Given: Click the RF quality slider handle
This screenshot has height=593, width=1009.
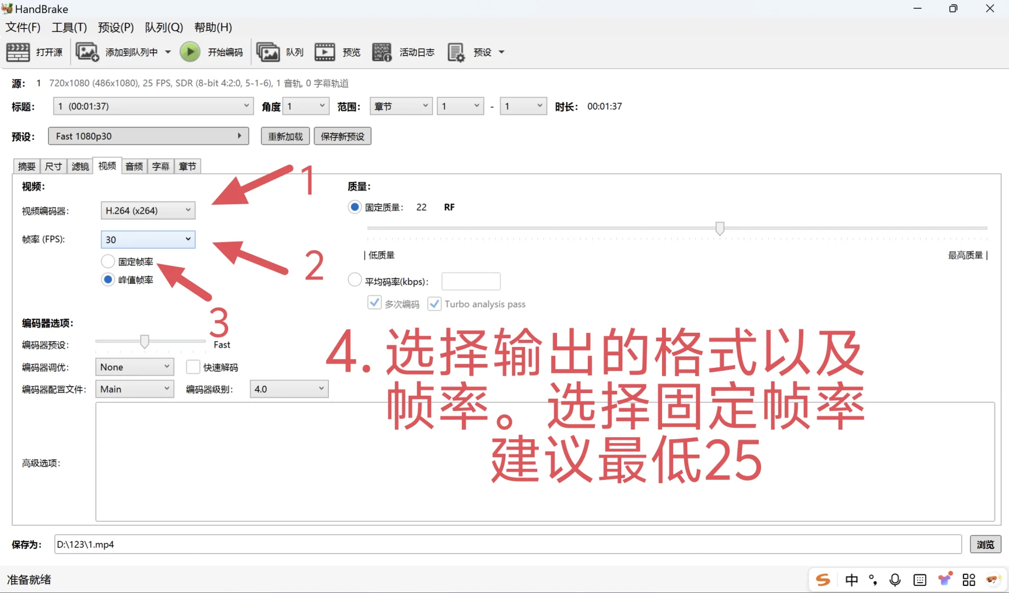Looking at the screenshot, I should [720, 228].
